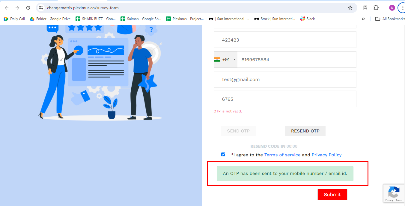Open All Bookmarks folder

(x=390, y=19)
